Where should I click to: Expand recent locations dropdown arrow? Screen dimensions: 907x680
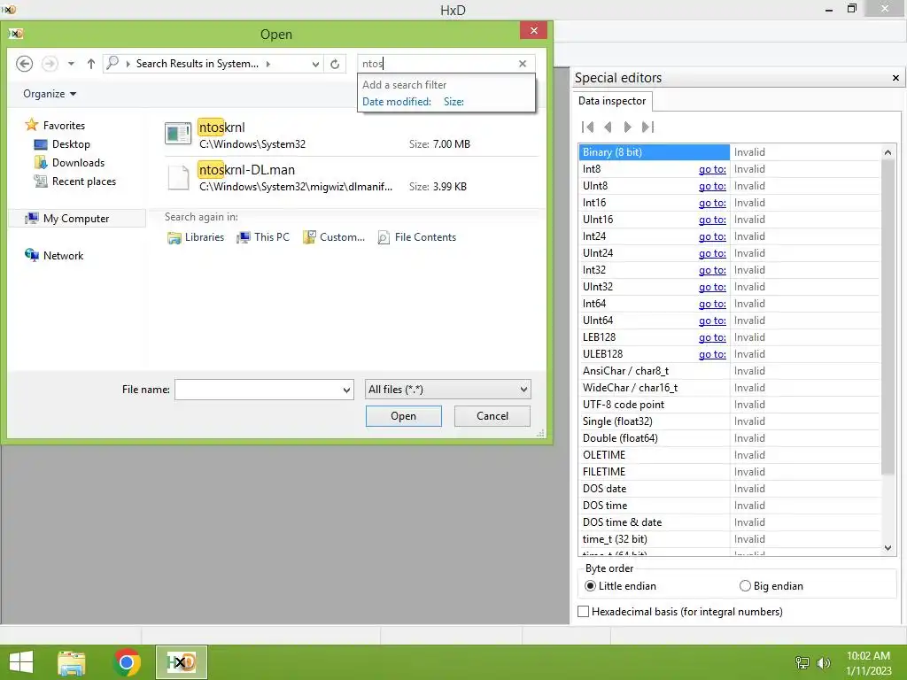71,64
